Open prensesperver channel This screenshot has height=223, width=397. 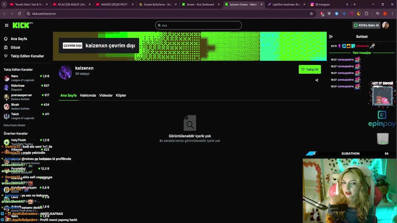pyautogui.click(x=26, y=97)
